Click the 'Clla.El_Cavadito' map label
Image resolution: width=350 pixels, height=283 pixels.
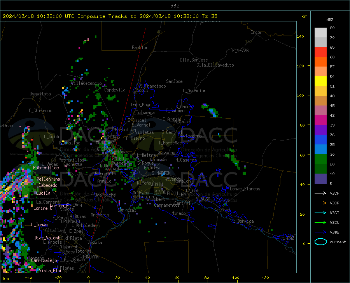click(215, 65)
